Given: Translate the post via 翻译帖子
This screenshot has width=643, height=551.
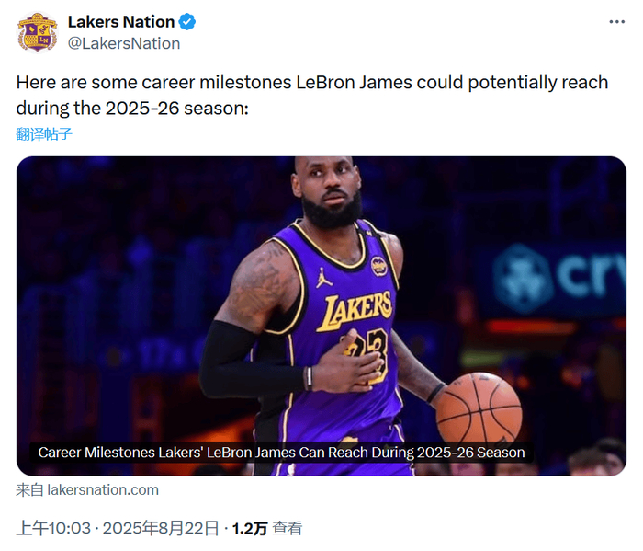Looking at the screenshot, I should pos(44,133).
